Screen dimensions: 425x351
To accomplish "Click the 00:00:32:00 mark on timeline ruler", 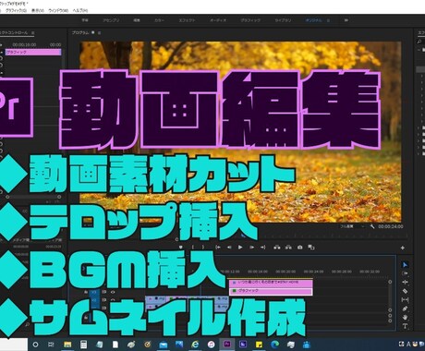I will [x=370, y=272].
